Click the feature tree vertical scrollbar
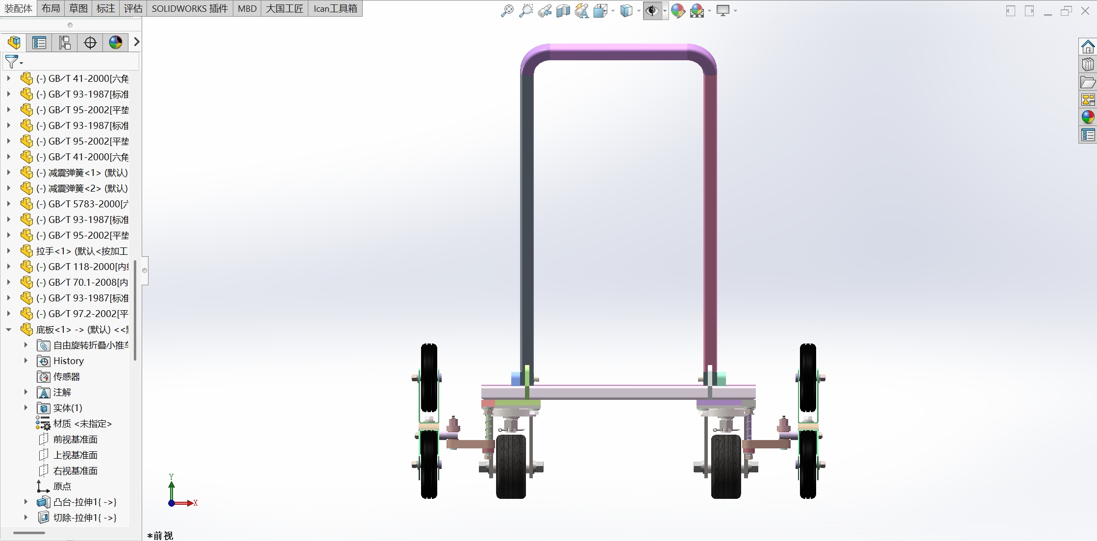 pyautogui.click(x=135, y=311)
